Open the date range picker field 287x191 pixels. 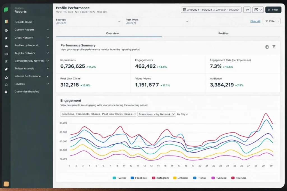pos(211,10)
